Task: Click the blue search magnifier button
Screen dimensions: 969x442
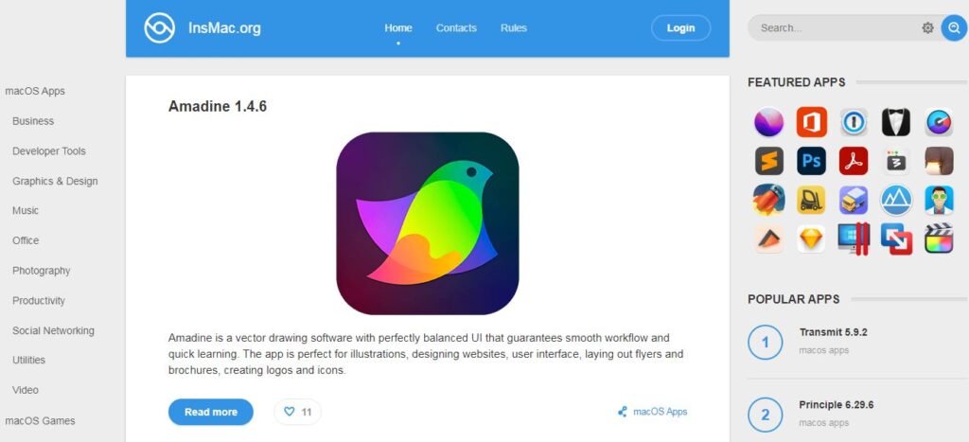Action: pos(954,27)
